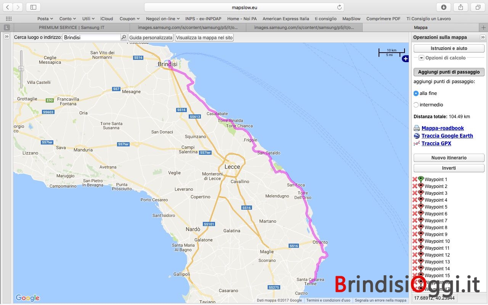Expand the left panel with double arrow
The height and width of the screenshot is (305, 488).
pos(6,37)
